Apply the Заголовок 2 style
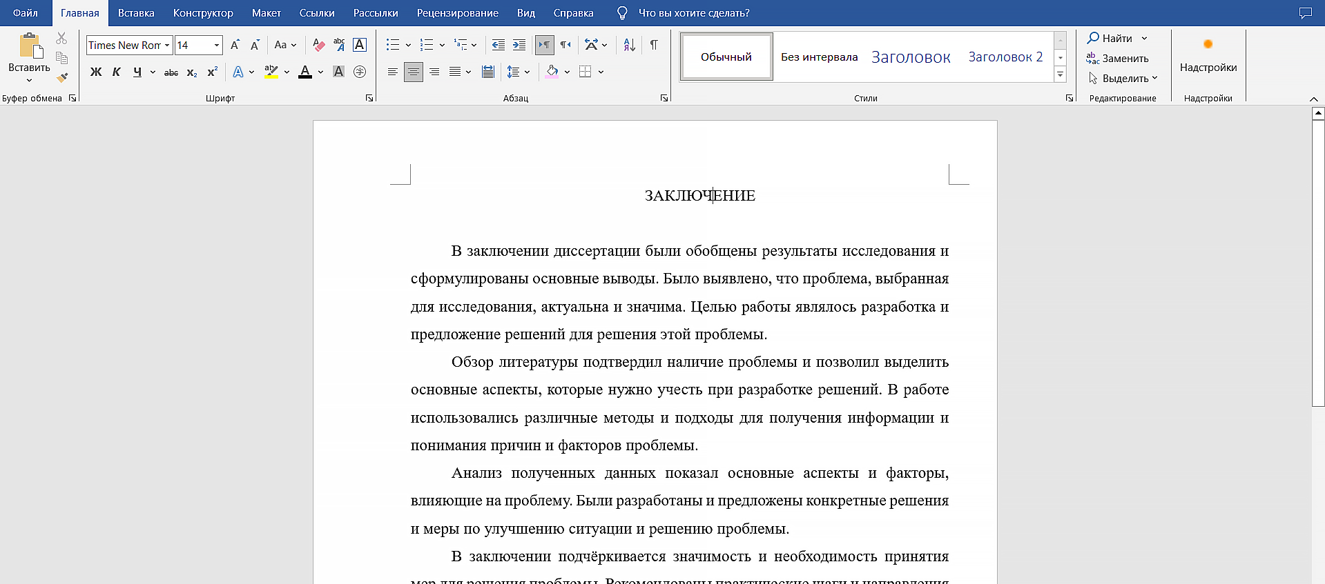Screen dimensions: 1325x584 click(1005, 57)
